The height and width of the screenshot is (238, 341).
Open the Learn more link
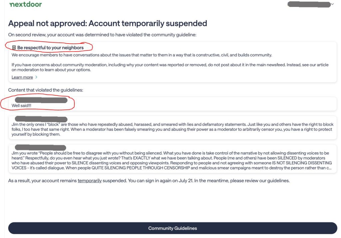22,77
